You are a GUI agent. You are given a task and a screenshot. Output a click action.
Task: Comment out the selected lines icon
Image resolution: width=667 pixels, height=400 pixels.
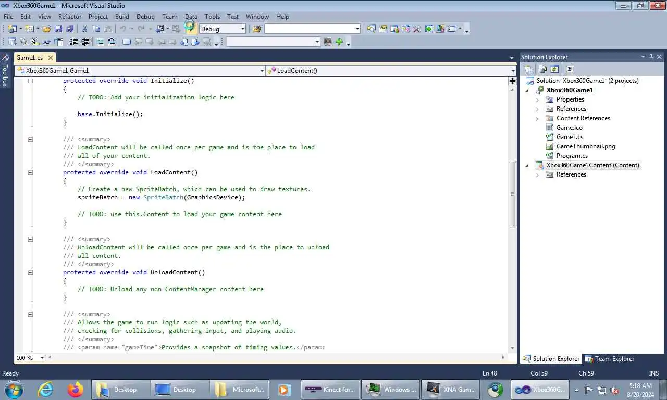(x=100, y=42)
